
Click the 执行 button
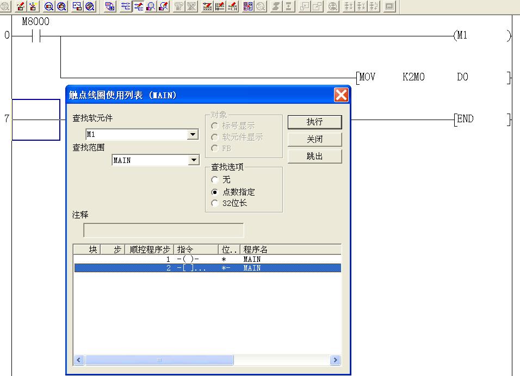tap(314, 122)
